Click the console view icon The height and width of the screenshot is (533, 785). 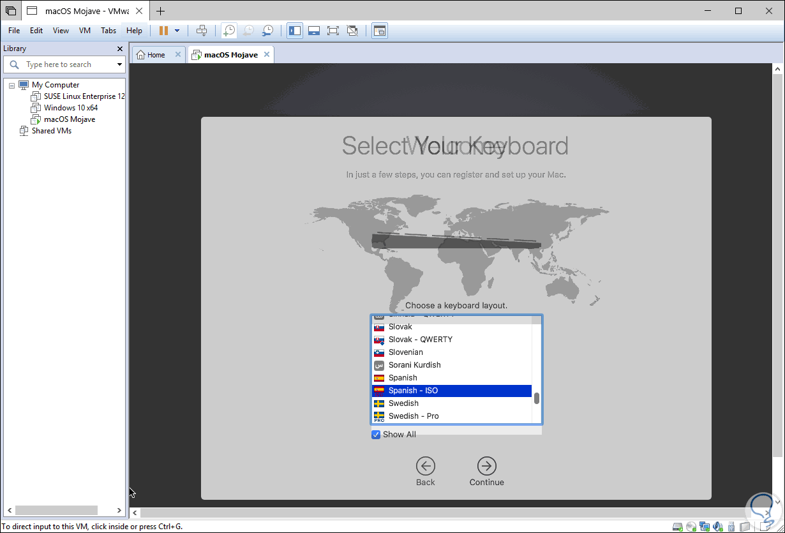tap(380, 31)
